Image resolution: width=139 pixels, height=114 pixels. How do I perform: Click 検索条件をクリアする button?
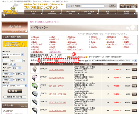[15, 97]
